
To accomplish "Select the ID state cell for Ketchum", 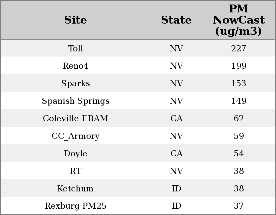I will (x=176, y=189).
